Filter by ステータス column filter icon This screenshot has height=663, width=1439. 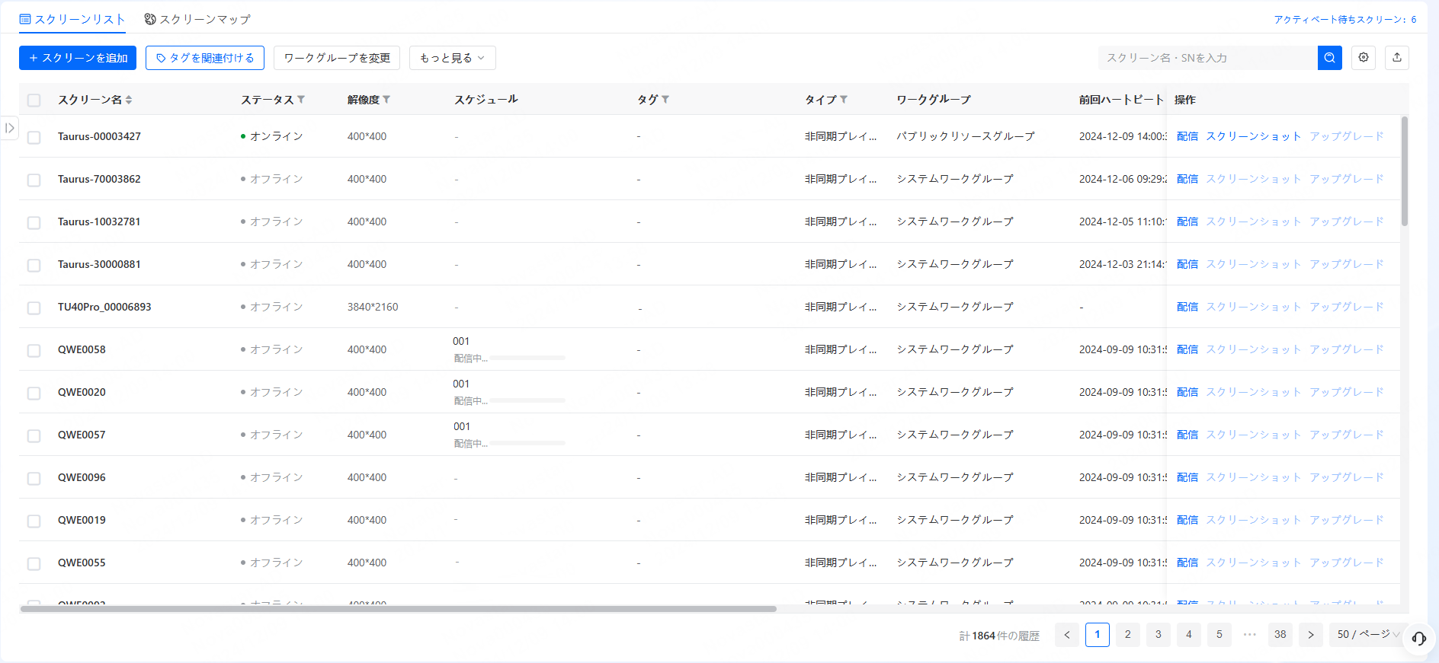coord(301,100)
